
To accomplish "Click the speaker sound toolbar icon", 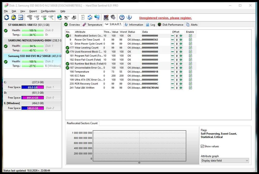I will point(113,17).
